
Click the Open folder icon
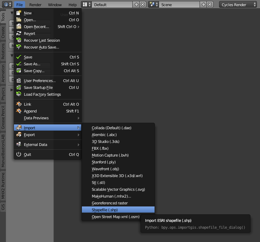coord(19,20)
